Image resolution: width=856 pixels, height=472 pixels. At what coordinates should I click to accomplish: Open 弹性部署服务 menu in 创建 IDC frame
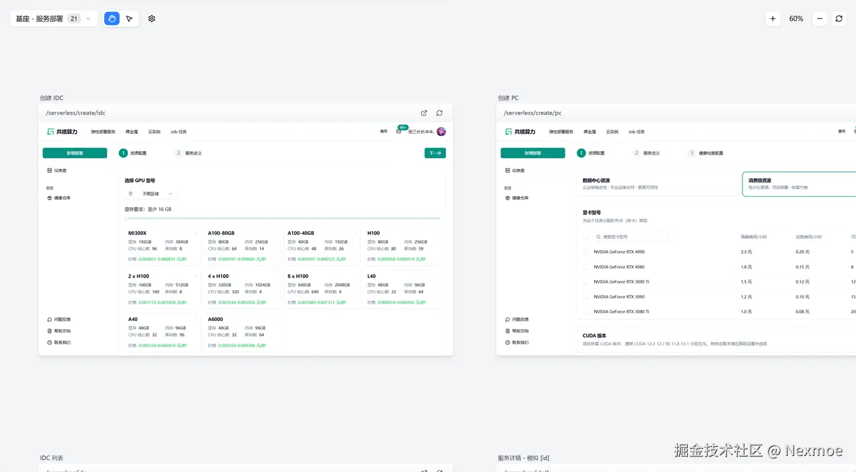pos(103,132)
